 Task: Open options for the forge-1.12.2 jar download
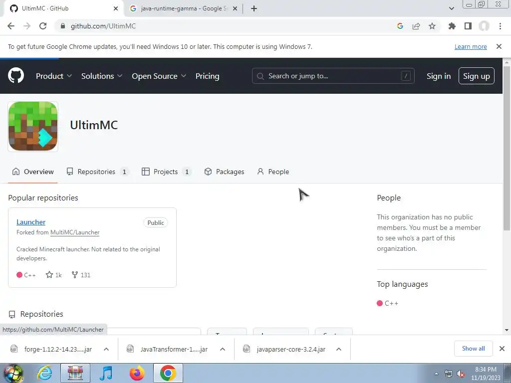pyautogui.click(x=106, y=349)
